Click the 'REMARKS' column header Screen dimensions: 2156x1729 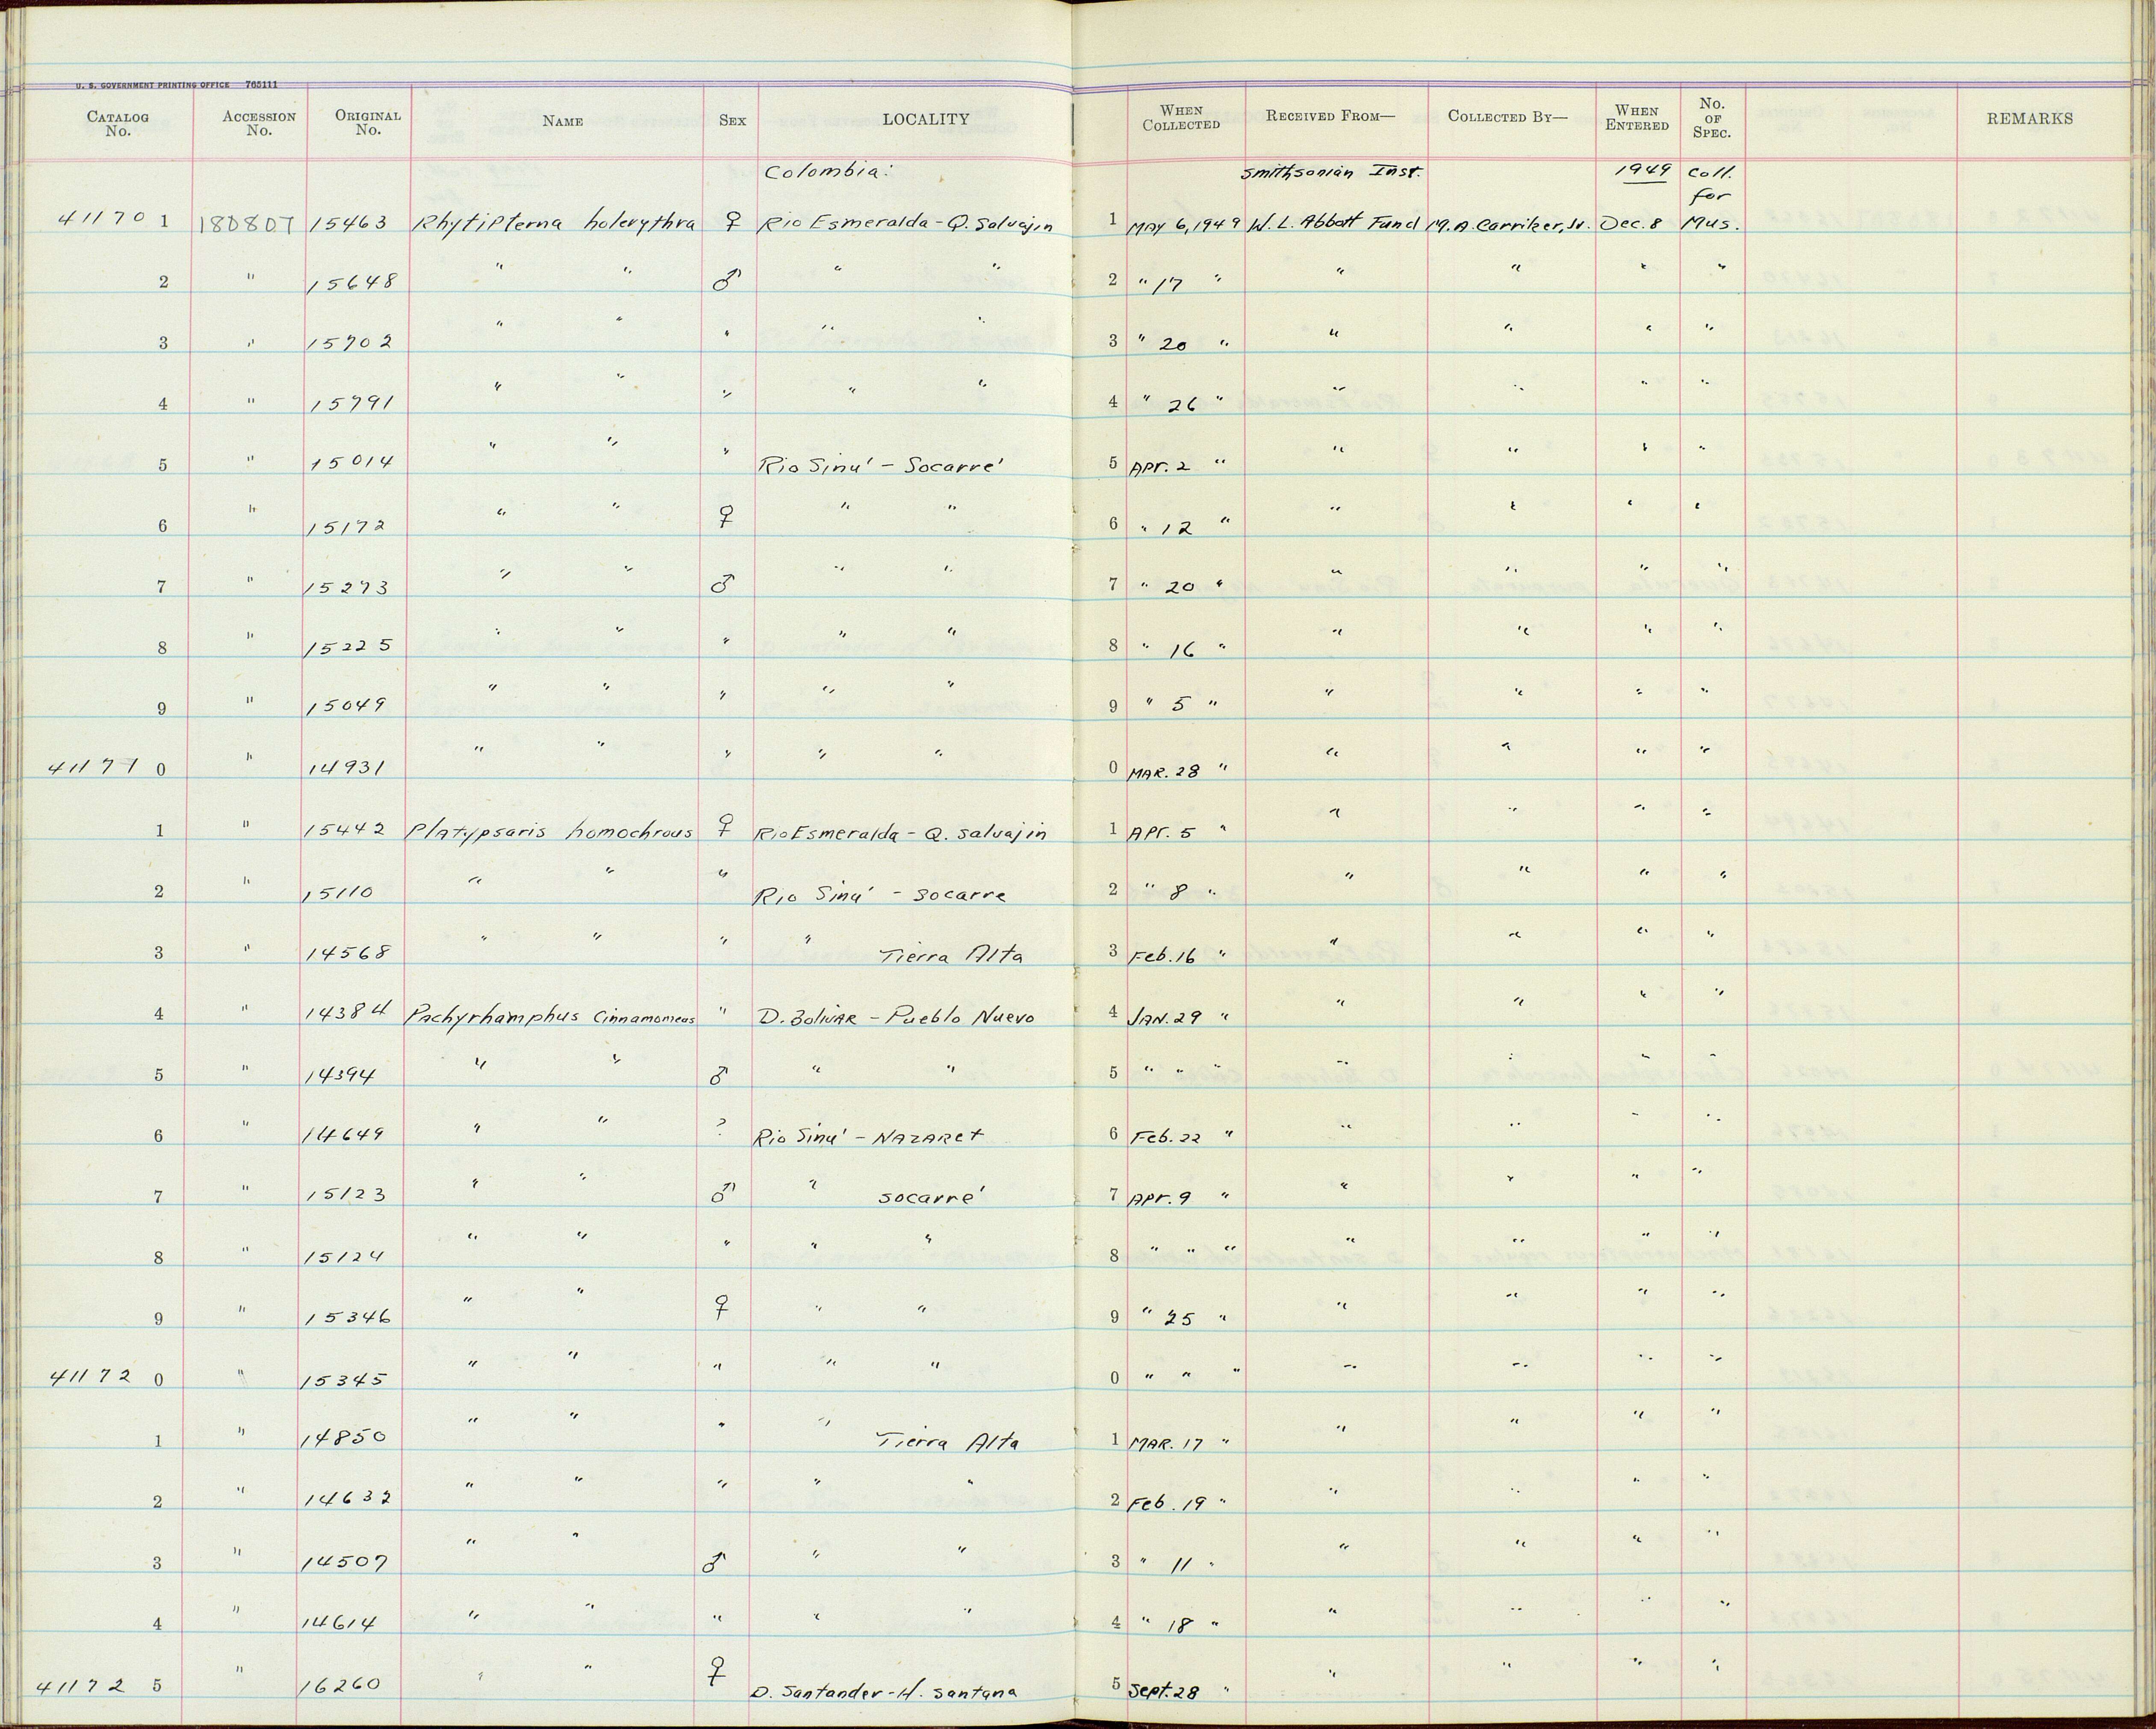(2030, 118)
